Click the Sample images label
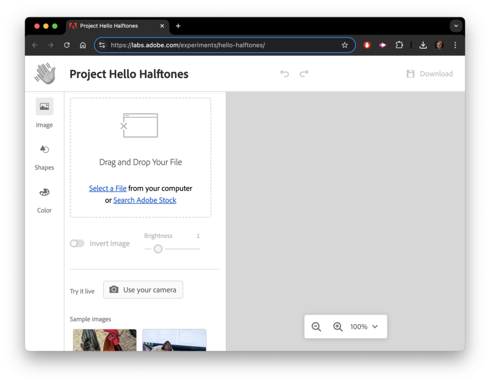 point(90,319)
